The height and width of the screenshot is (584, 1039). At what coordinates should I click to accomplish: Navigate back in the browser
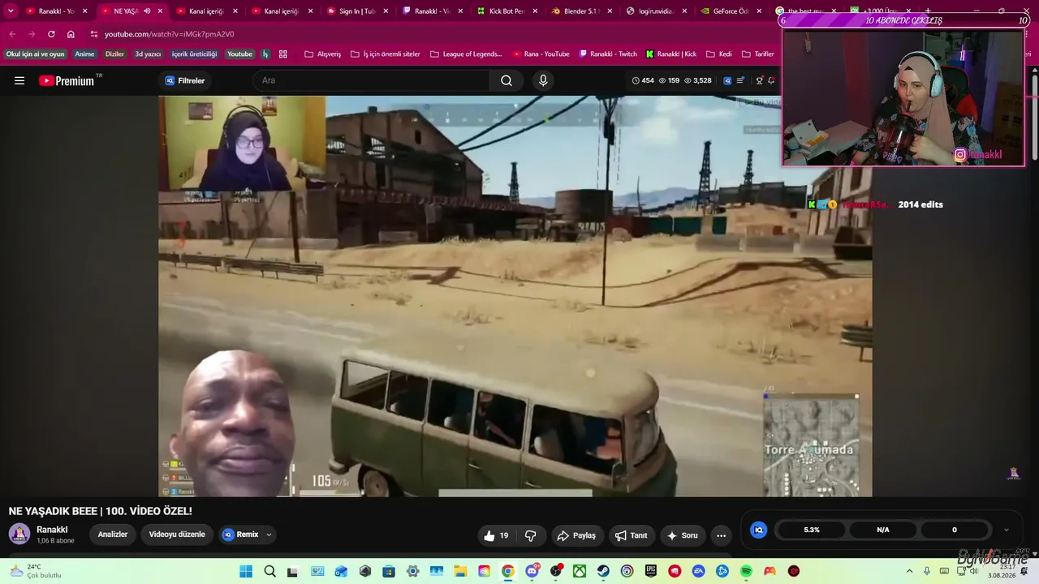click(12, 34)
